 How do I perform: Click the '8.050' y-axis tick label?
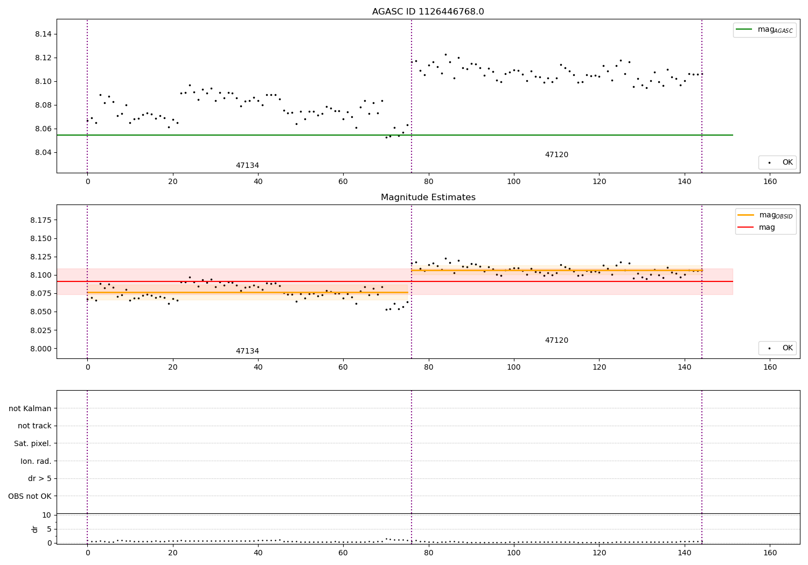point(41,312)
